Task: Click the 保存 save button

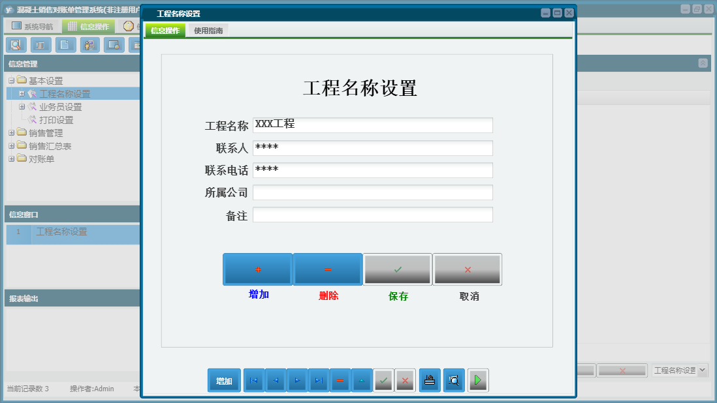Action: click(397, 269)
